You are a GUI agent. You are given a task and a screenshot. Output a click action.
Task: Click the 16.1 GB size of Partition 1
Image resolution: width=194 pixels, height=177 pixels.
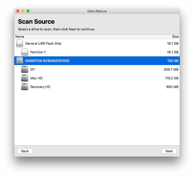pos(173,52)
